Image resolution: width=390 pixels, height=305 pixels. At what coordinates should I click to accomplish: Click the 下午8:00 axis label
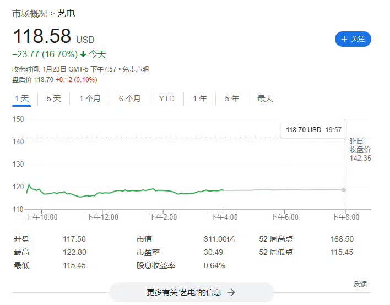click(x=345, y=217)
